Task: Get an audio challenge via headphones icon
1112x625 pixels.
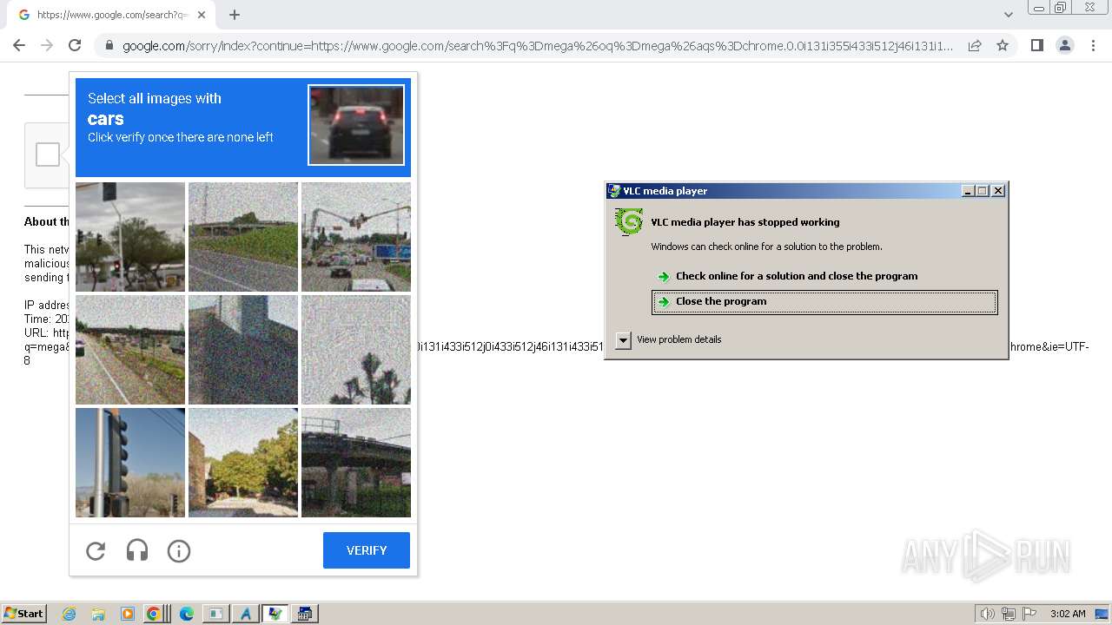Action: [137, 550]
